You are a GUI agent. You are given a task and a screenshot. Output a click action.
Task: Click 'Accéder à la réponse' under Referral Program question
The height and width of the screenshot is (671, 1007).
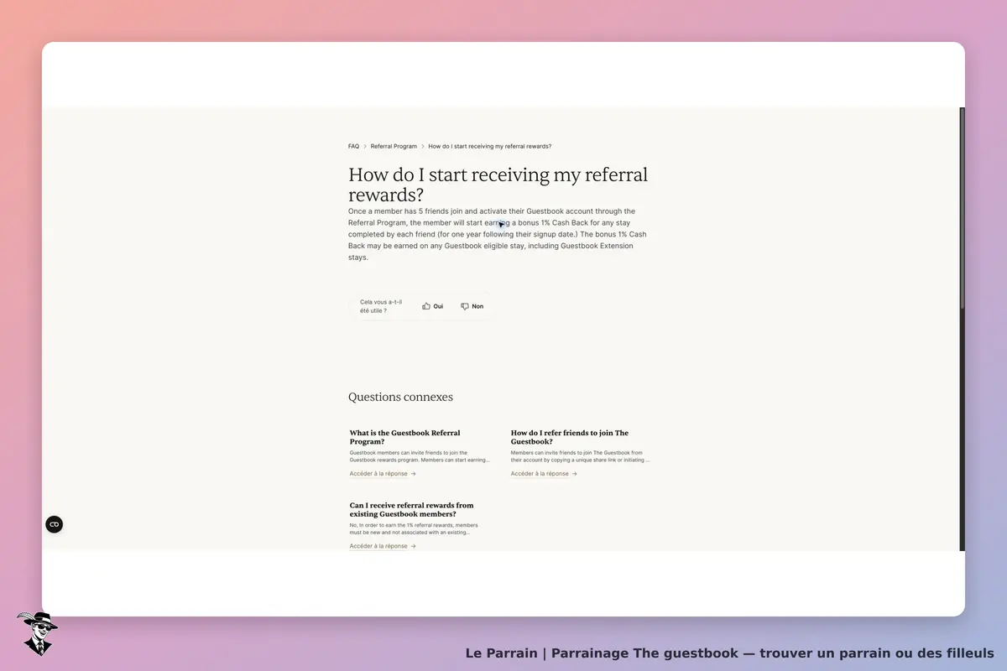[x=378, y=474]
